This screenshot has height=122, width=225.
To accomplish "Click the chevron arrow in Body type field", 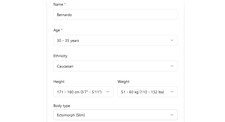I will pyautogui.click(x=172, y=115).
